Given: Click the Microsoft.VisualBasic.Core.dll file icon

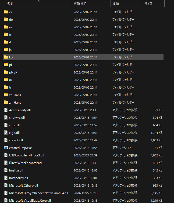Looking at the screenshot, I should 6,200.
